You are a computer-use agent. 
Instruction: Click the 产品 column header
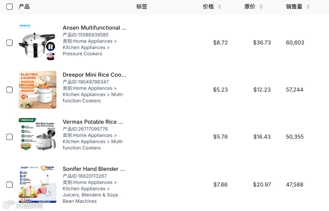click(24, 7)
